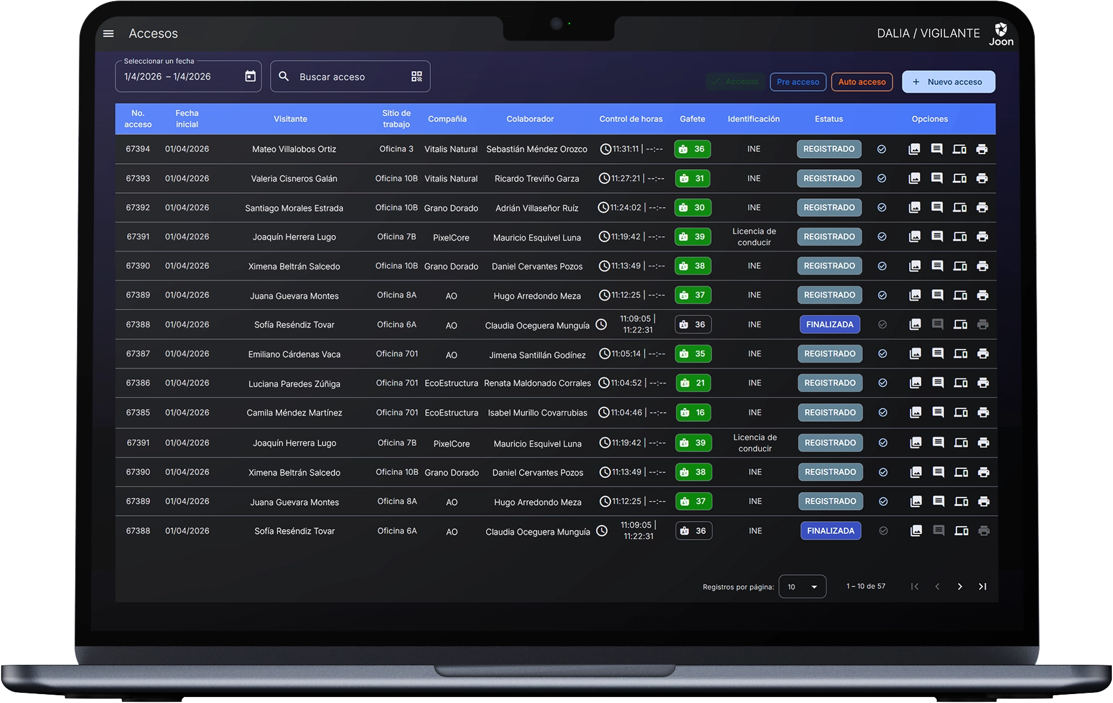This screenshot has width=1113, height=703.
Task: View photos for access 67394
Action: pos(914,149)
